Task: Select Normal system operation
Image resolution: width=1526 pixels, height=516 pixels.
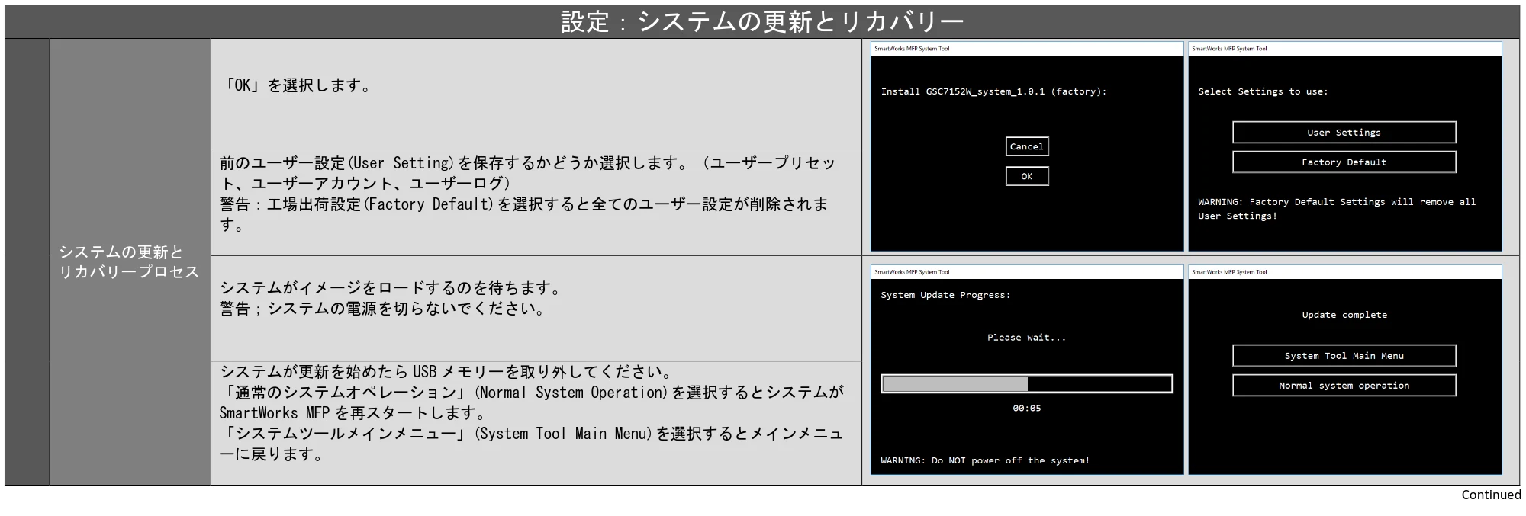Action: pos(1344,386)
